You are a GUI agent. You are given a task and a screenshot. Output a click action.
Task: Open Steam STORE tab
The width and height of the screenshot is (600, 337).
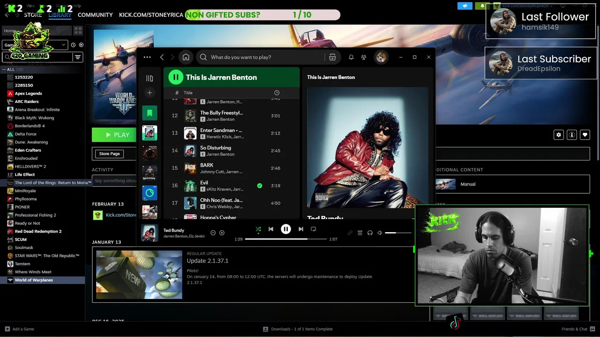pos(33,15)
